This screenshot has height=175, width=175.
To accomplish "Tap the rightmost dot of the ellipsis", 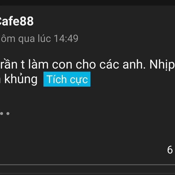I will coord(8,113).
